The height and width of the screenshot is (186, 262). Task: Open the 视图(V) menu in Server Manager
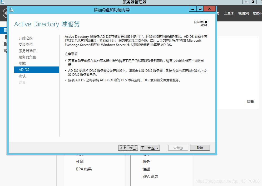point(244,13)
